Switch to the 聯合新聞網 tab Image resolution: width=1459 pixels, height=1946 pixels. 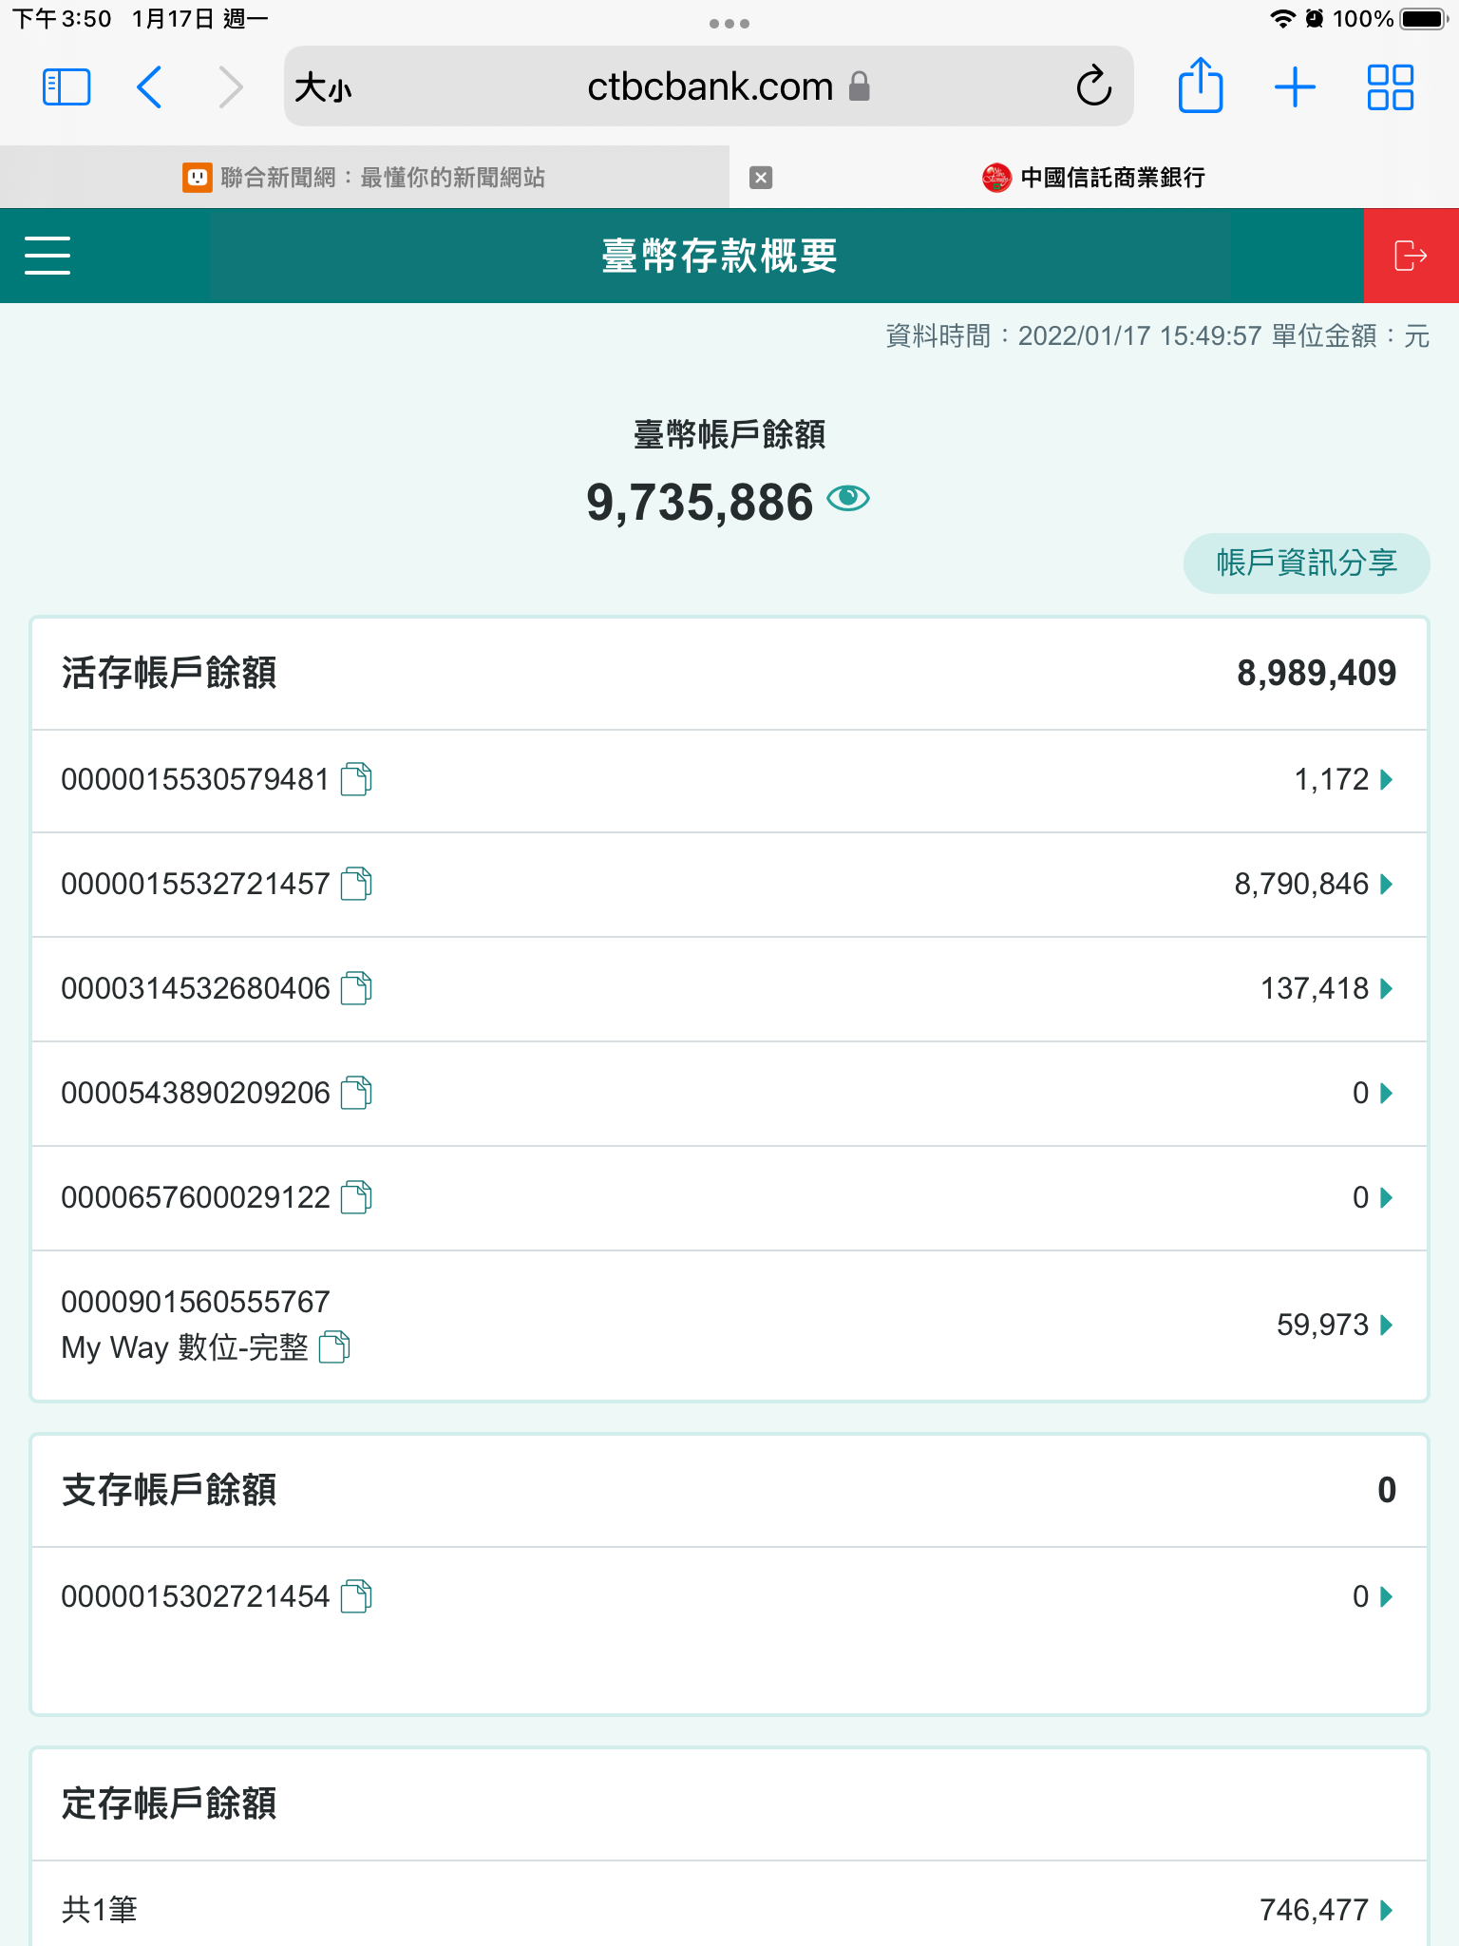[365, 178]
